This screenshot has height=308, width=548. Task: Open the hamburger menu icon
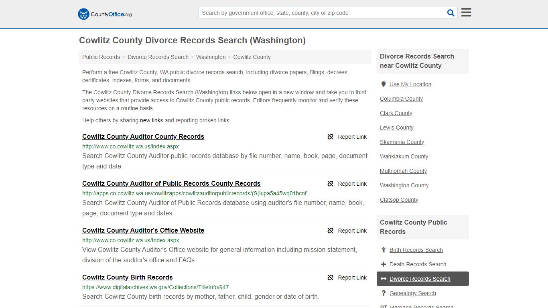[x=466, y=12]
